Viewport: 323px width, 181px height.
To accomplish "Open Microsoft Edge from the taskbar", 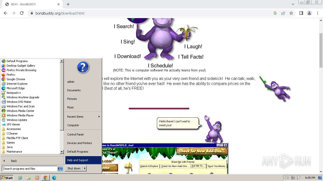I will 54,178.
